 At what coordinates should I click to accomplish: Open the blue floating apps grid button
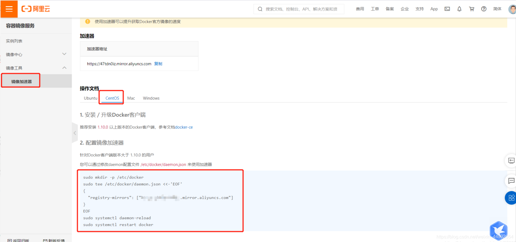pyautogui.click(x=511, y=198)
